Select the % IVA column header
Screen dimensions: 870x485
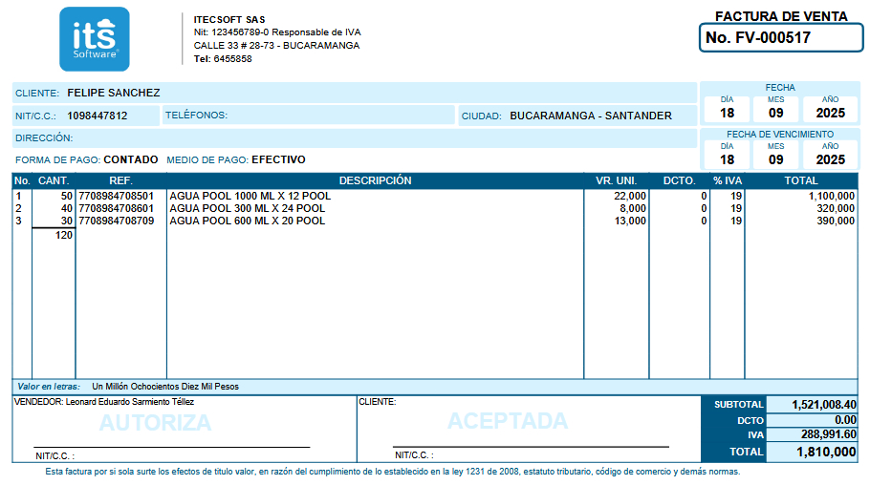[x=727, y=180]
